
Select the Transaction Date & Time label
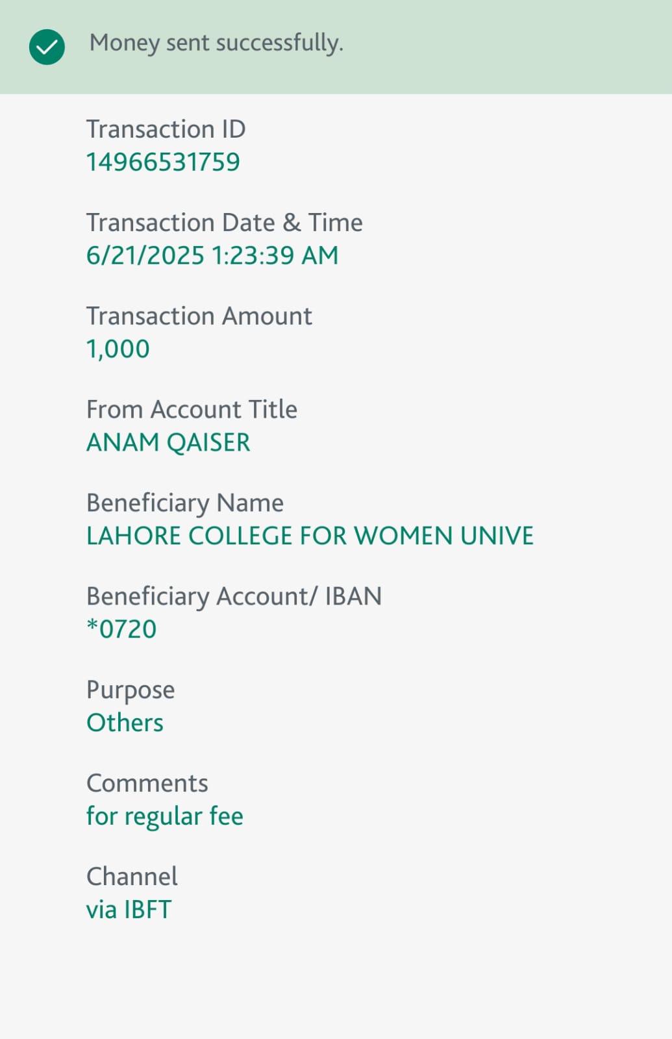click(x=224, y=223)
